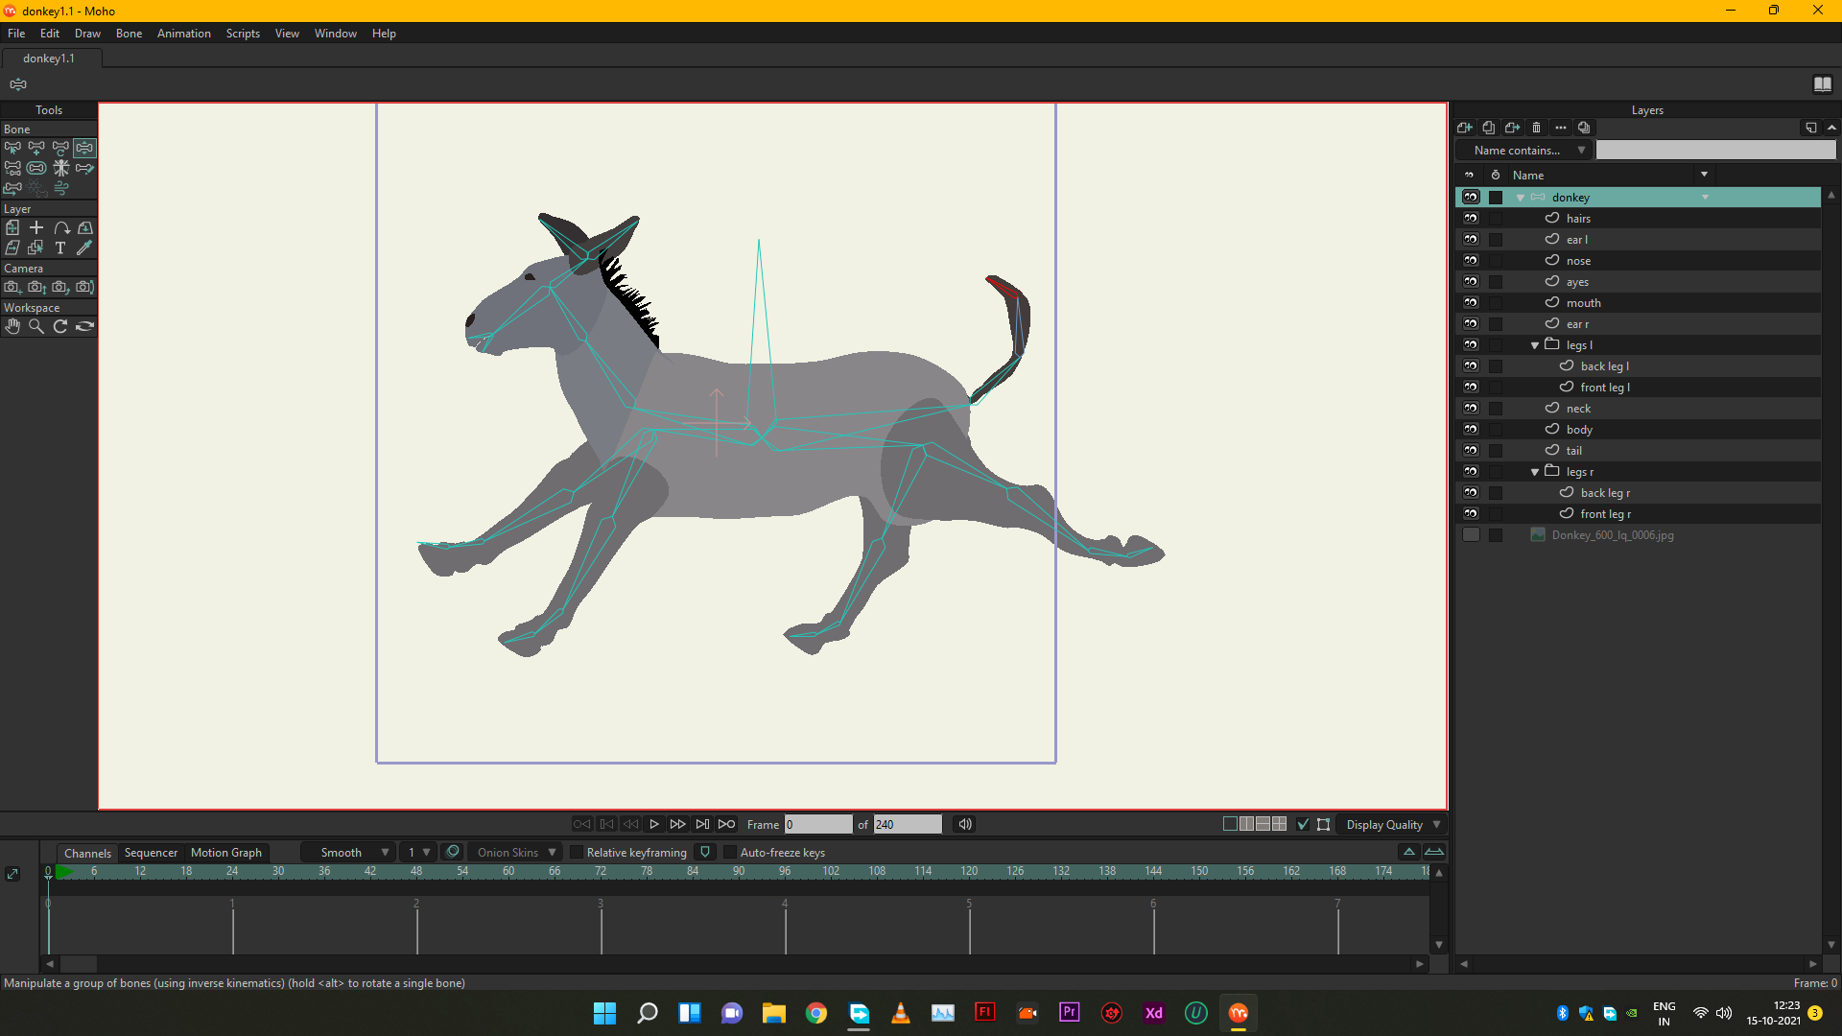
Task: Enable the Relative keyframing checkbox
Action: 577,852
